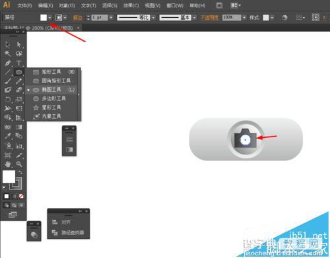
Task: Select the Pen tool
Action: tap(8, 63)
